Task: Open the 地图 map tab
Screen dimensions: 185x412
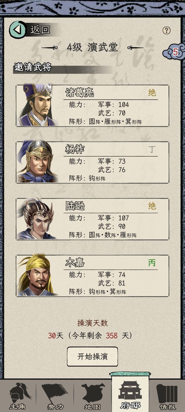Action: 92,396
